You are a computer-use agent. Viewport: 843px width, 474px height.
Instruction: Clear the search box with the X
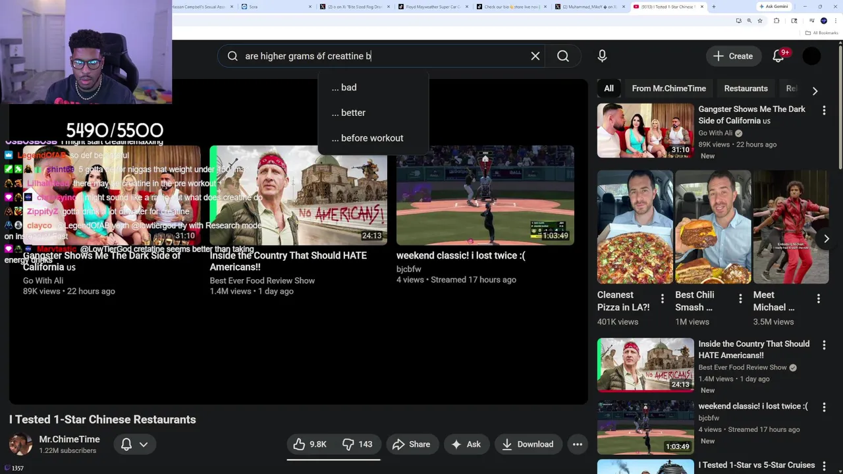pos(535,56)
